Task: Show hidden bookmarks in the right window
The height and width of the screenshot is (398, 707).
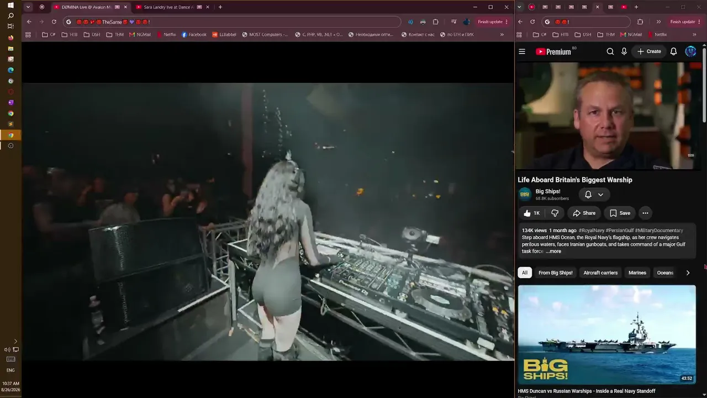Action: pos(694,34)
